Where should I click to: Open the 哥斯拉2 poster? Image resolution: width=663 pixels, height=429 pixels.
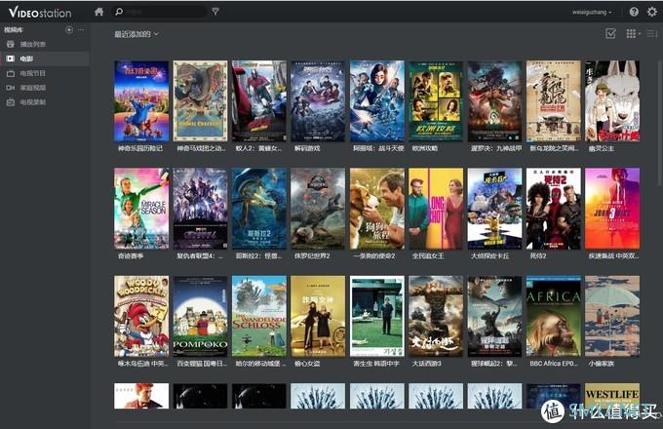(258, 209)
